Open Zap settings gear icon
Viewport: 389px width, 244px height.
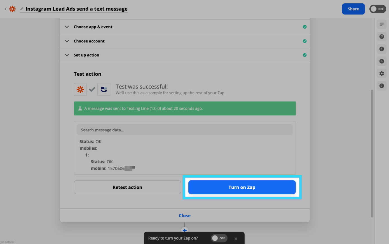click(381, 74)
